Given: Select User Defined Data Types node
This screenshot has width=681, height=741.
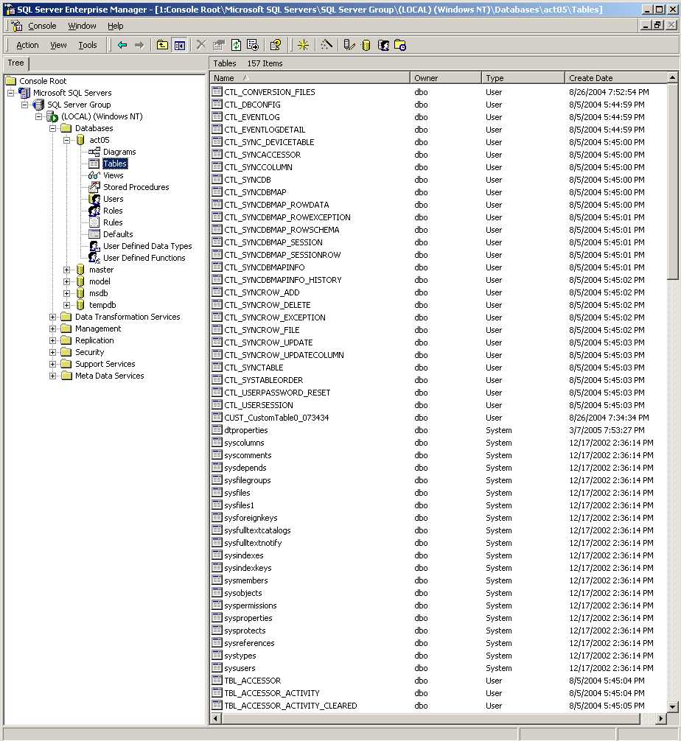Looking at the screenshot, I should (147, 246).
